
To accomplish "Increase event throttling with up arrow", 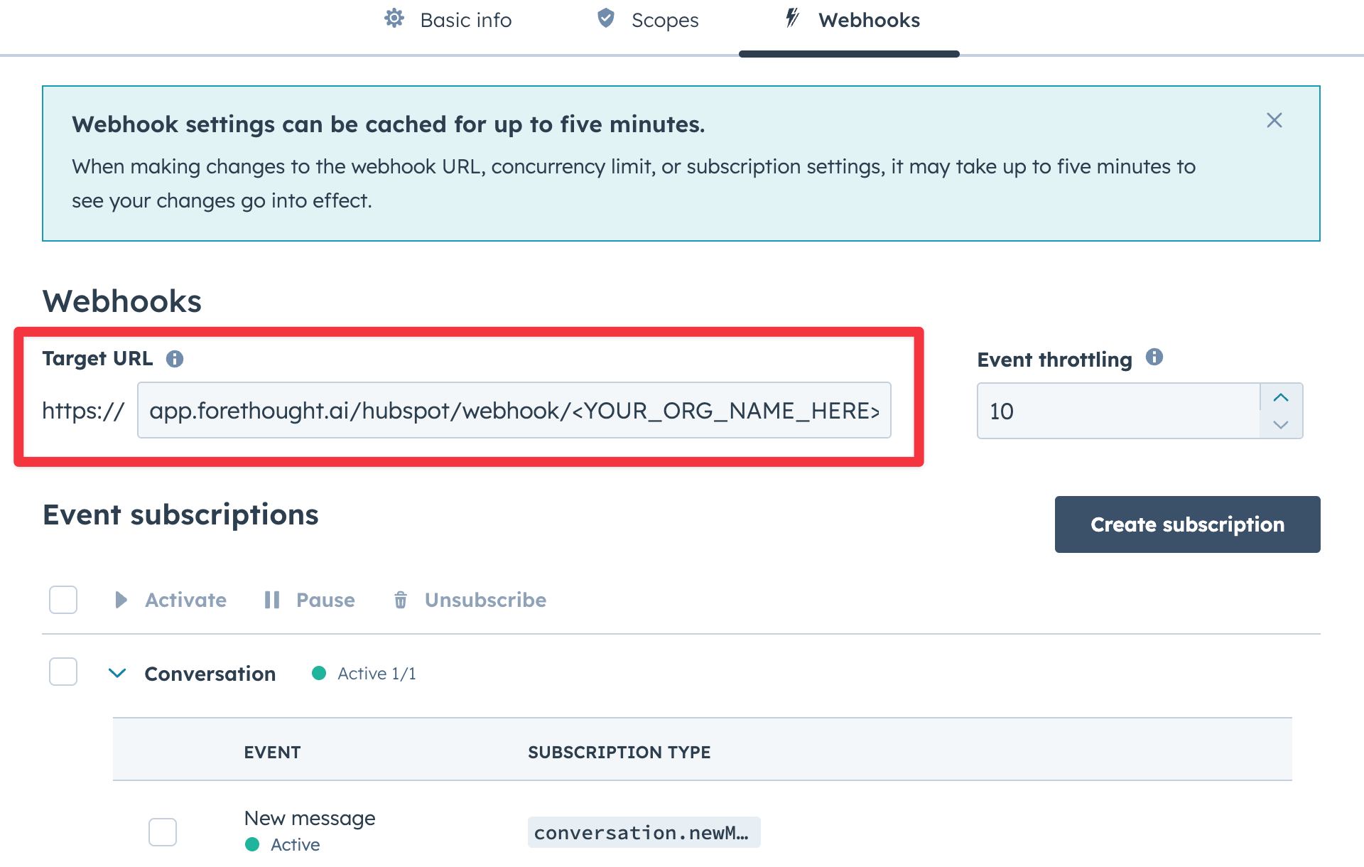I will coord(1281,397).
